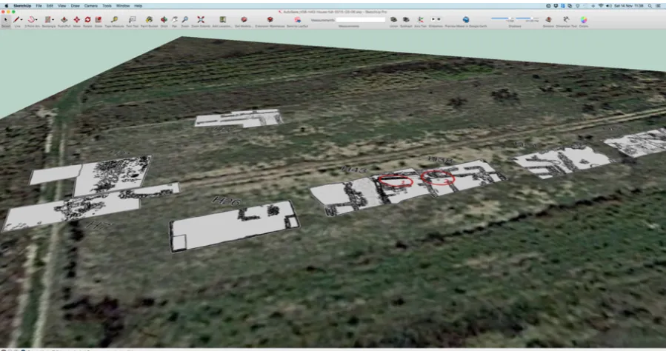Image resolution: width=666 pixels, height=351 pixels.
Task: Open the File menu
Action: (x=39, y=6)
